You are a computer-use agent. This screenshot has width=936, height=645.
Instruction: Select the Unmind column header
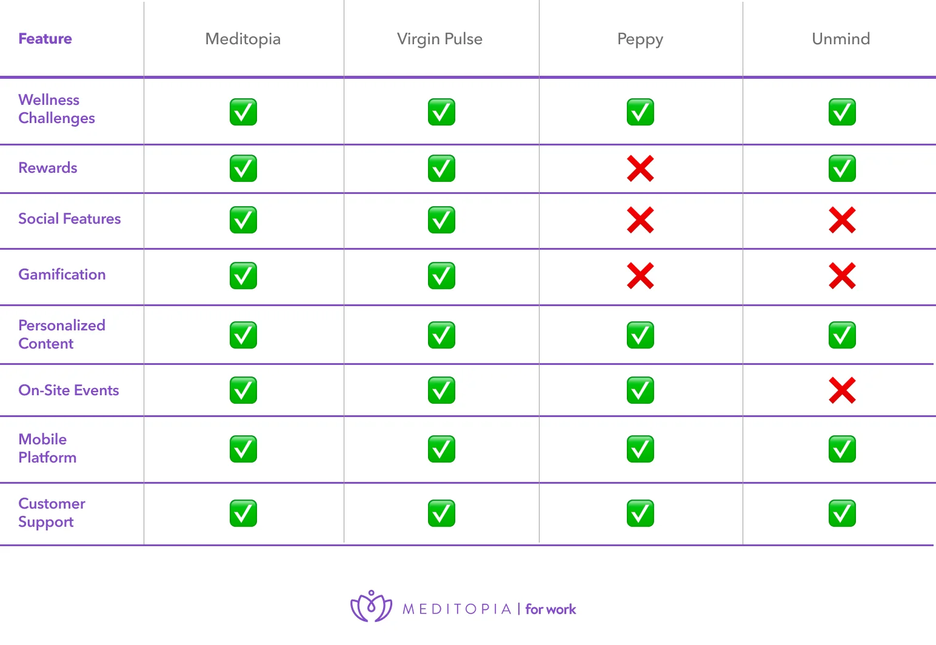coord(841,39)
